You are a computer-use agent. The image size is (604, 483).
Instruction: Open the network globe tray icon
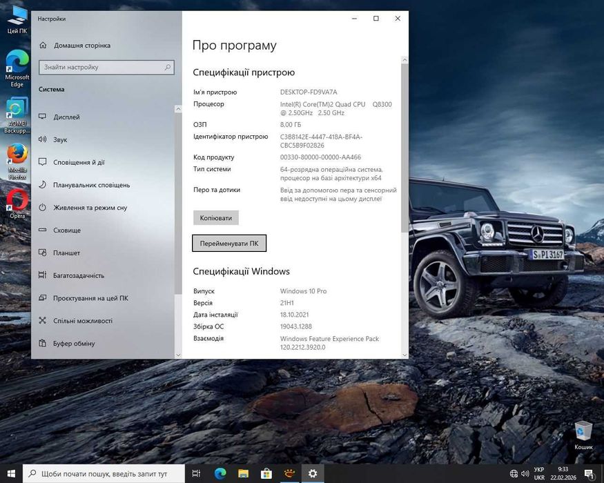click(514, 473)
